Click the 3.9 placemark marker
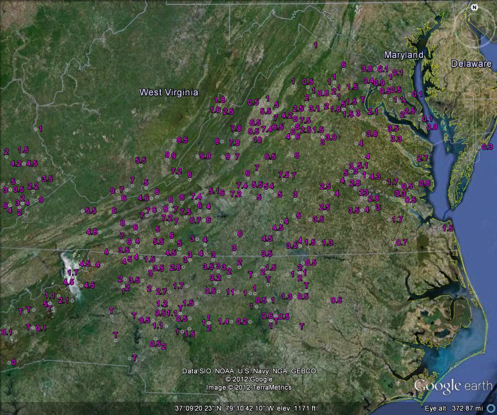Image resolution: width=497 pixels, height=415 pixels. click(x=330, y=137)
